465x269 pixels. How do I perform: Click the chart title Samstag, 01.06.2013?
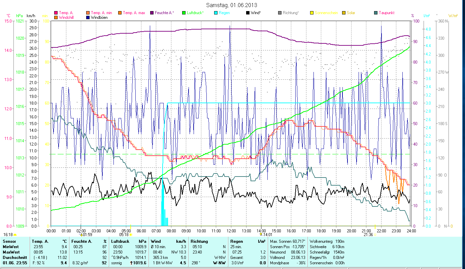(x=231, y=5)
